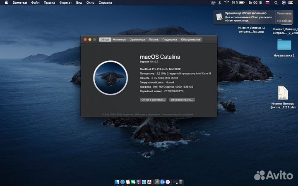Click Увеличить in the iCloud notification
Screen dimensions: 298x186
[x=284, y=13]
